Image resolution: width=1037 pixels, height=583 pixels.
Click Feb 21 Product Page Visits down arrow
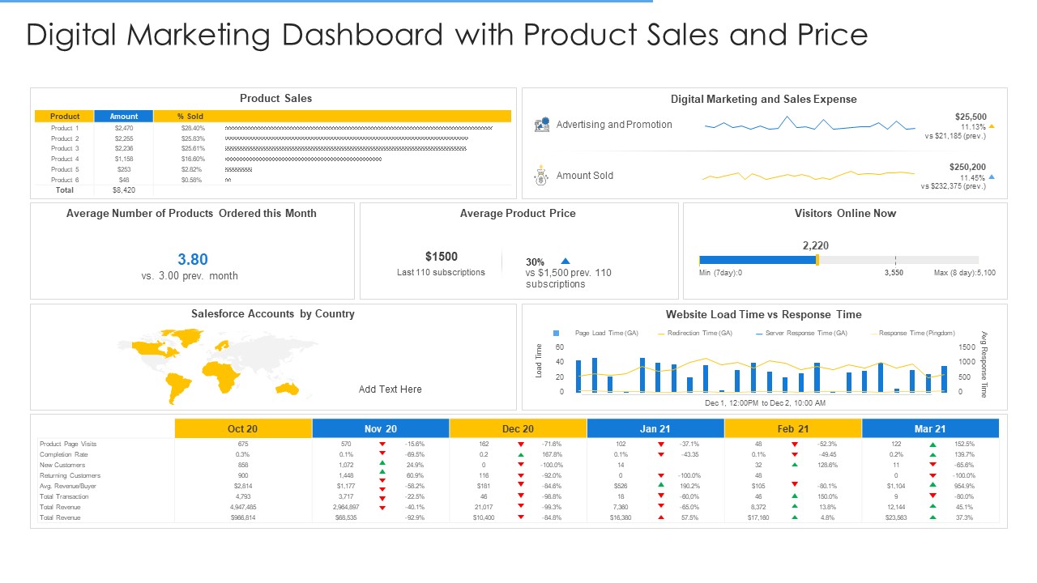(795, 445)
